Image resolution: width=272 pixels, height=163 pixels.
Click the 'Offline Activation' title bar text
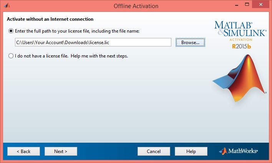[136, 6]
